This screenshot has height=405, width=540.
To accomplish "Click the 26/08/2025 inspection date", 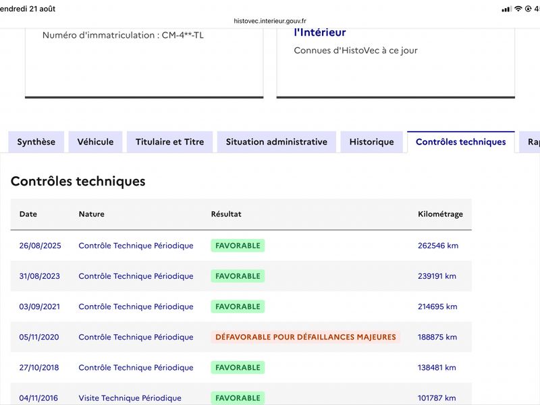I will pos(40,246).
